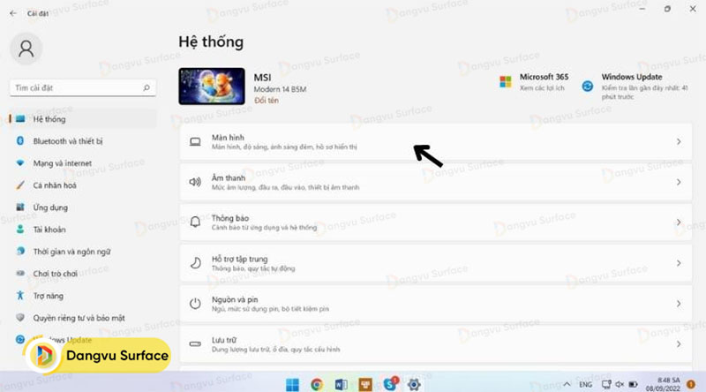Screen dimensions: 706x392
Task: Open the Microsoft 365 benefits link
Action: coord(542,88)
